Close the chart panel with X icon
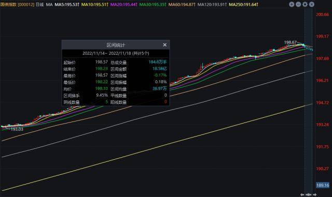 (312, 4)
